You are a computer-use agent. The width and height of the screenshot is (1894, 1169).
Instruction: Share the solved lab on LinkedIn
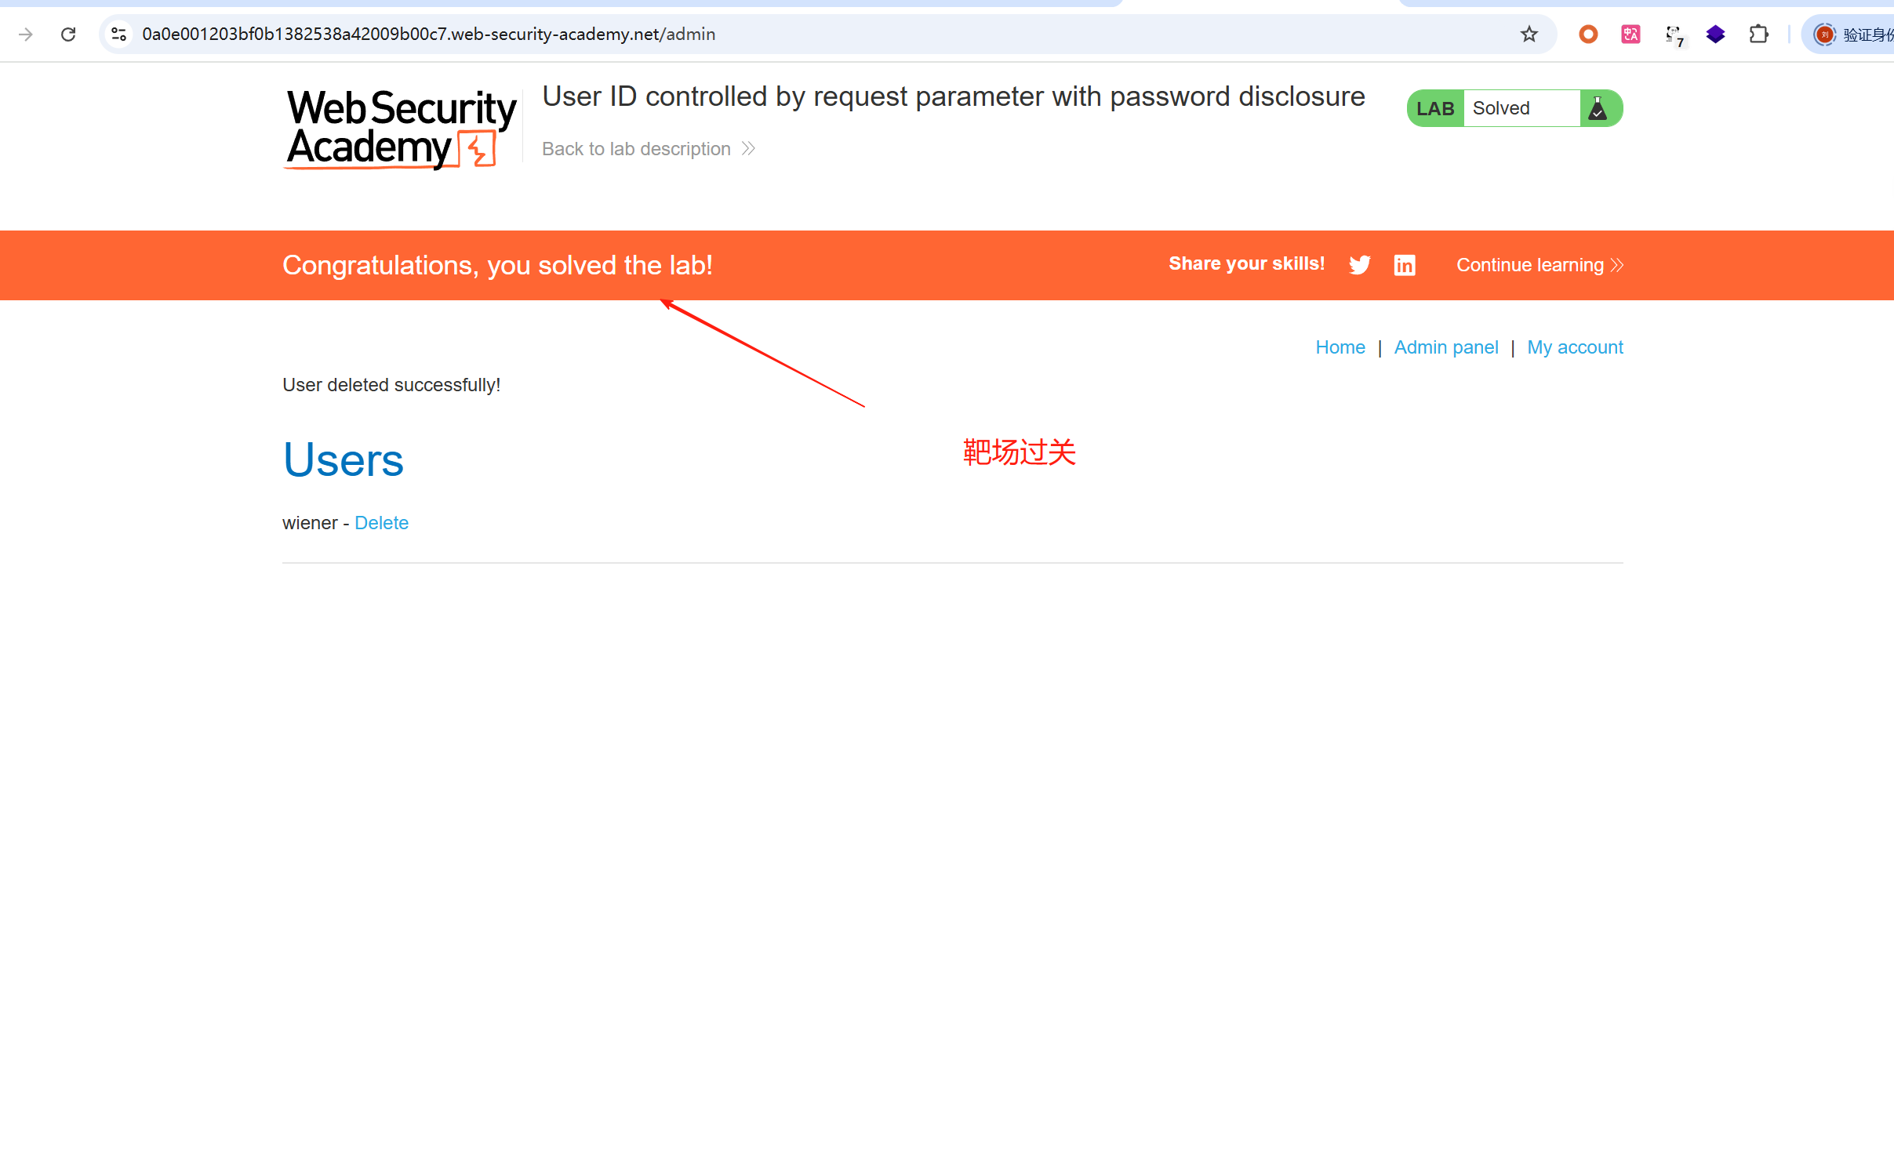pos(1404,265)
